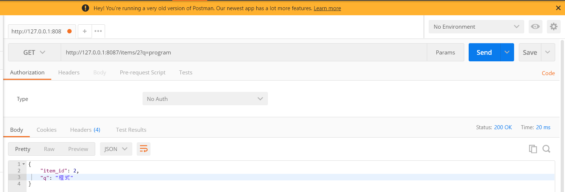Open the environment quick look eye icon
Screen dimensions: 565x192
[535, 26]
